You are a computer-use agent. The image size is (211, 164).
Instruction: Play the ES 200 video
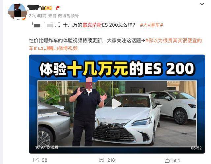click(116, 104)
